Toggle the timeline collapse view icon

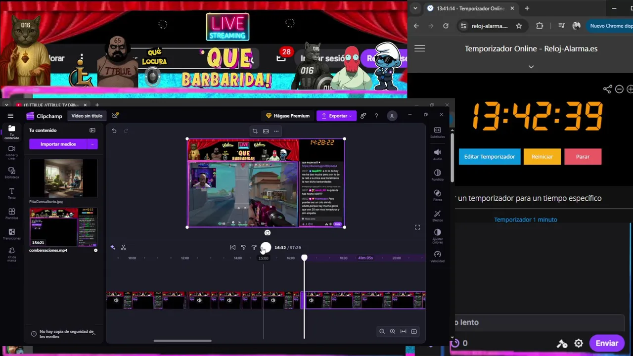click(414, 331)
